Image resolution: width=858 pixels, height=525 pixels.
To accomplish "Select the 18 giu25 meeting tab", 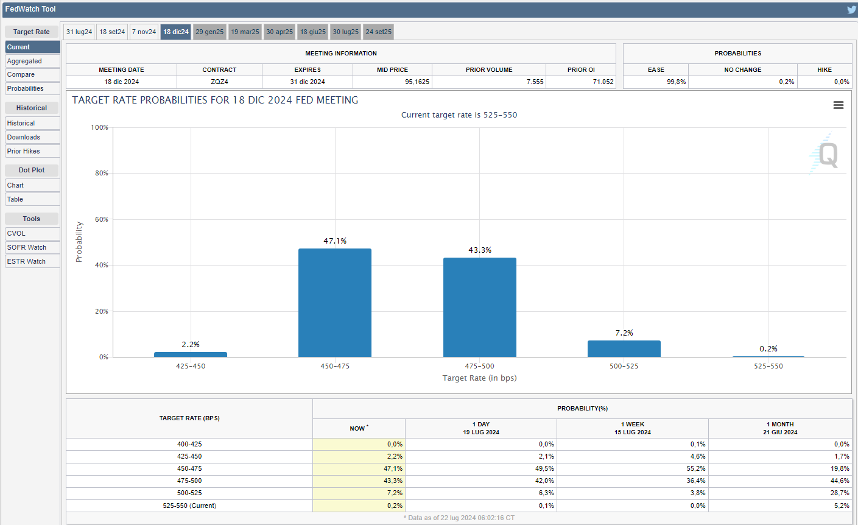I will click(313, 32).
